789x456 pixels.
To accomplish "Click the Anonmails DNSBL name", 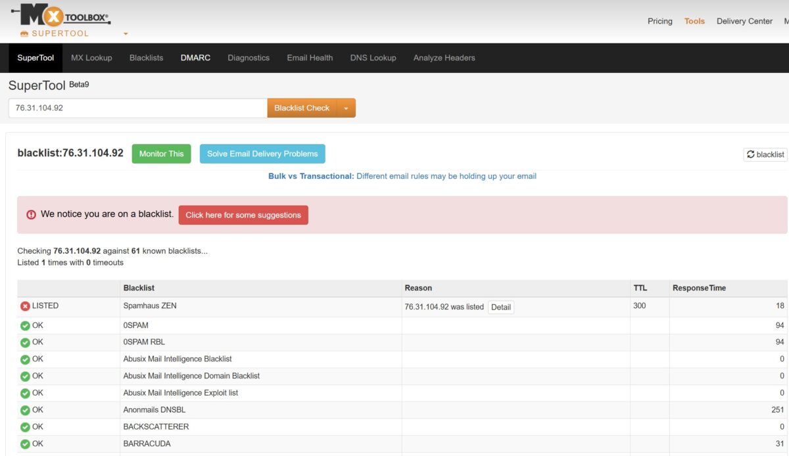I will point(155,410).
